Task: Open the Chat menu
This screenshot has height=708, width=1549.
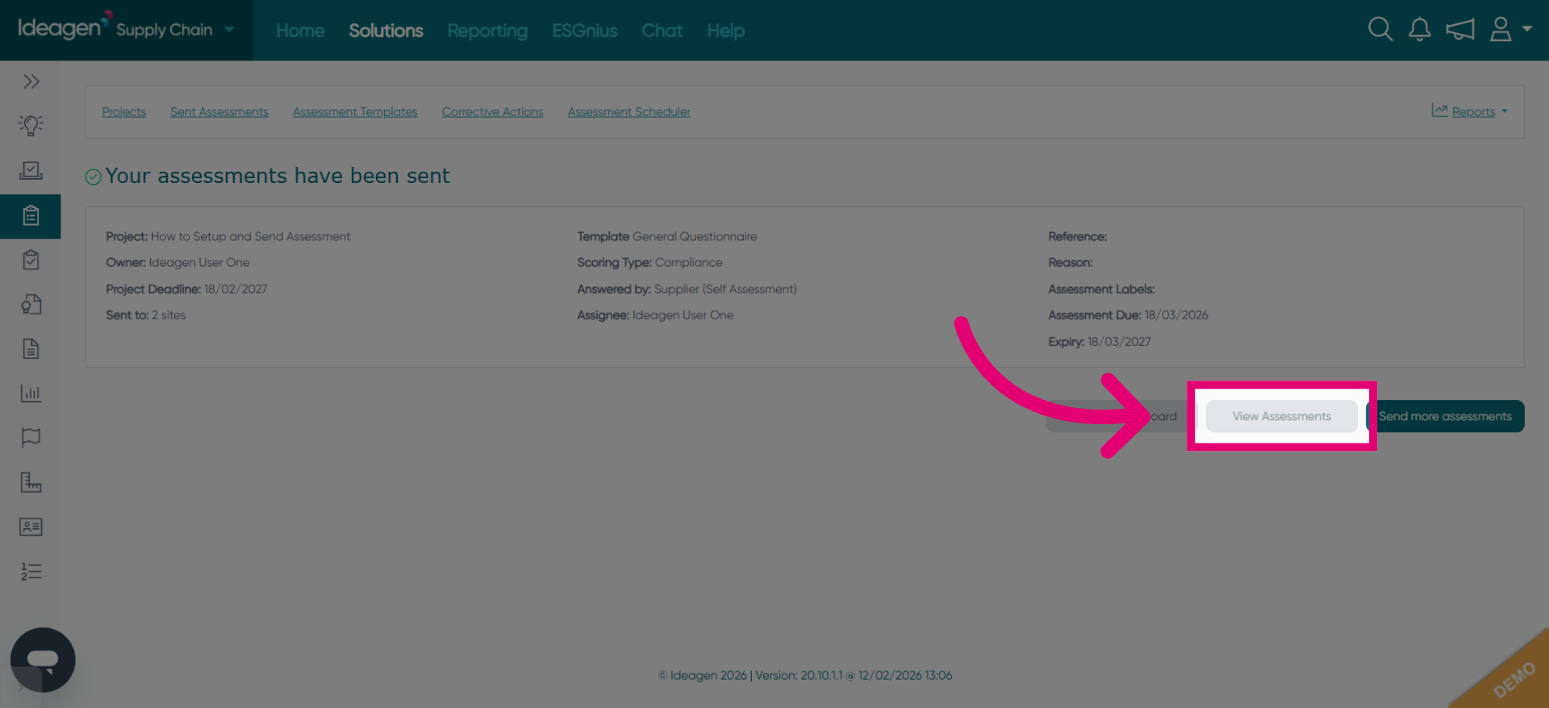Action: pos(662,31)
